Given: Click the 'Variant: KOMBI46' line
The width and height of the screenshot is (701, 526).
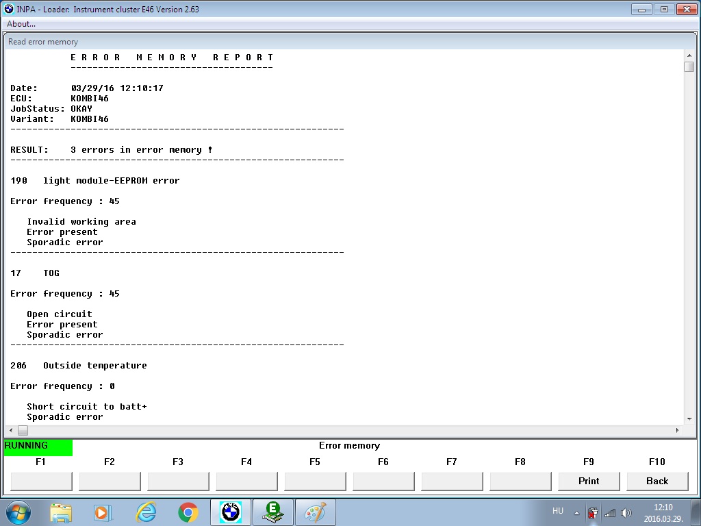Looking at the screenshot, I should pos(60,119).
